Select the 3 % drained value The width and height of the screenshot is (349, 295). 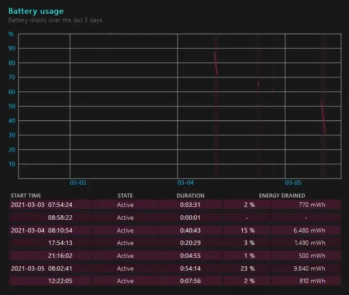point(249,243)
